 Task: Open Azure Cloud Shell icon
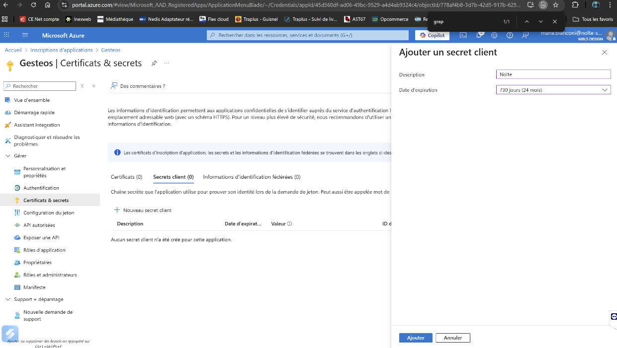point(463,35)
